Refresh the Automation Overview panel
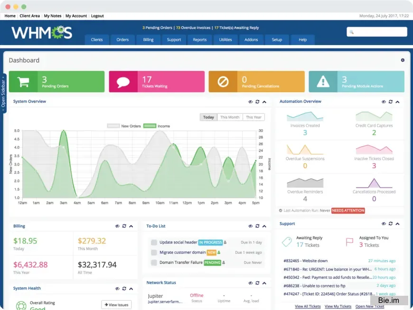Screen dimensions: 413x310 click(x=390, y=102)
